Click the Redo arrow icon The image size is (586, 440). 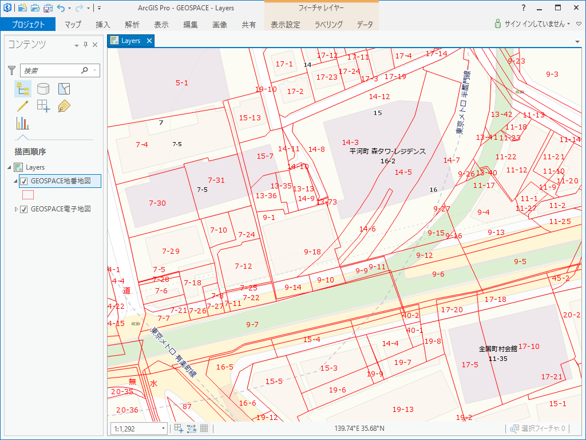79,8
